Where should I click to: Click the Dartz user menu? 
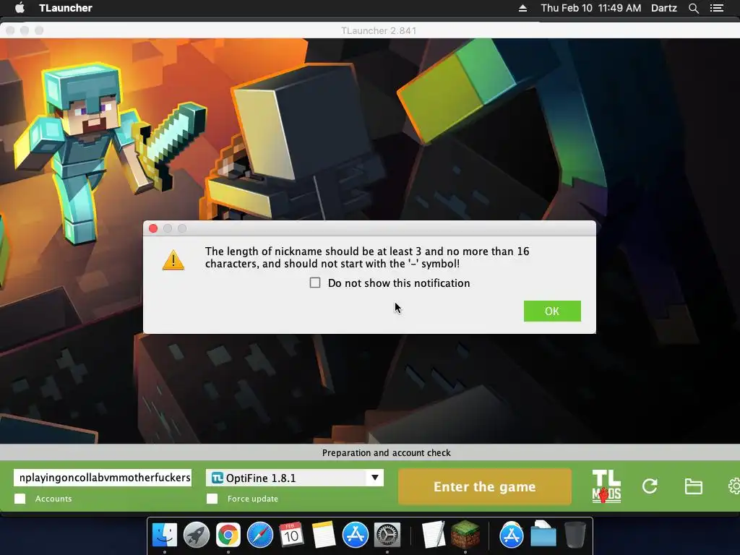[x=663, y=8]
